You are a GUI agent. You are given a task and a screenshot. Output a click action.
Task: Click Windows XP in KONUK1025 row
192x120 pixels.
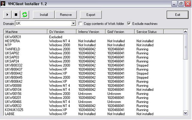pos(58,110)
